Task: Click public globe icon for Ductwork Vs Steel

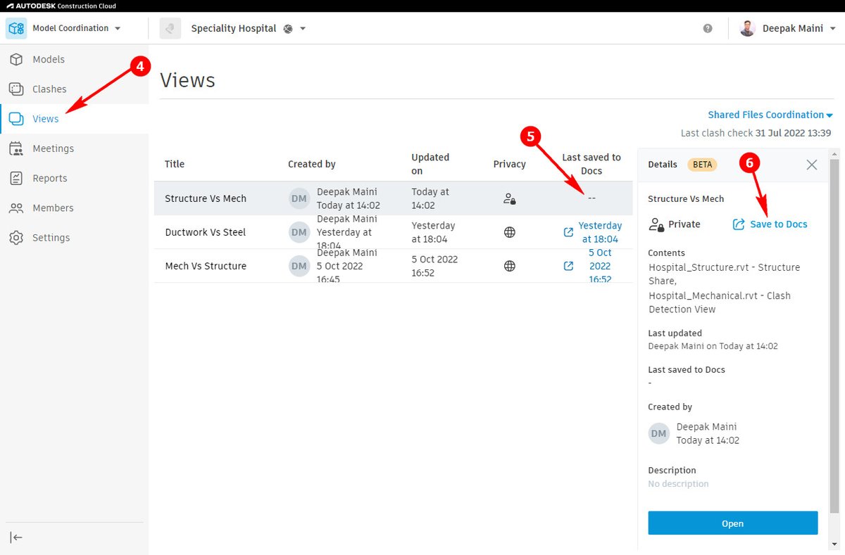Action: tap(510, 232)
